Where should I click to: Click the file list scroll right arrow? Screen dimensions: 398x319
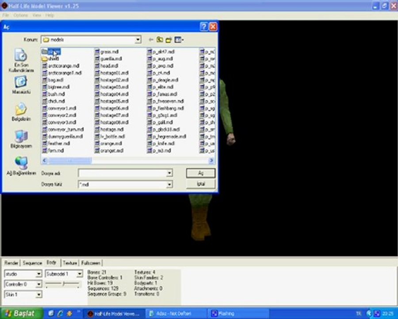tap(211, 160)
